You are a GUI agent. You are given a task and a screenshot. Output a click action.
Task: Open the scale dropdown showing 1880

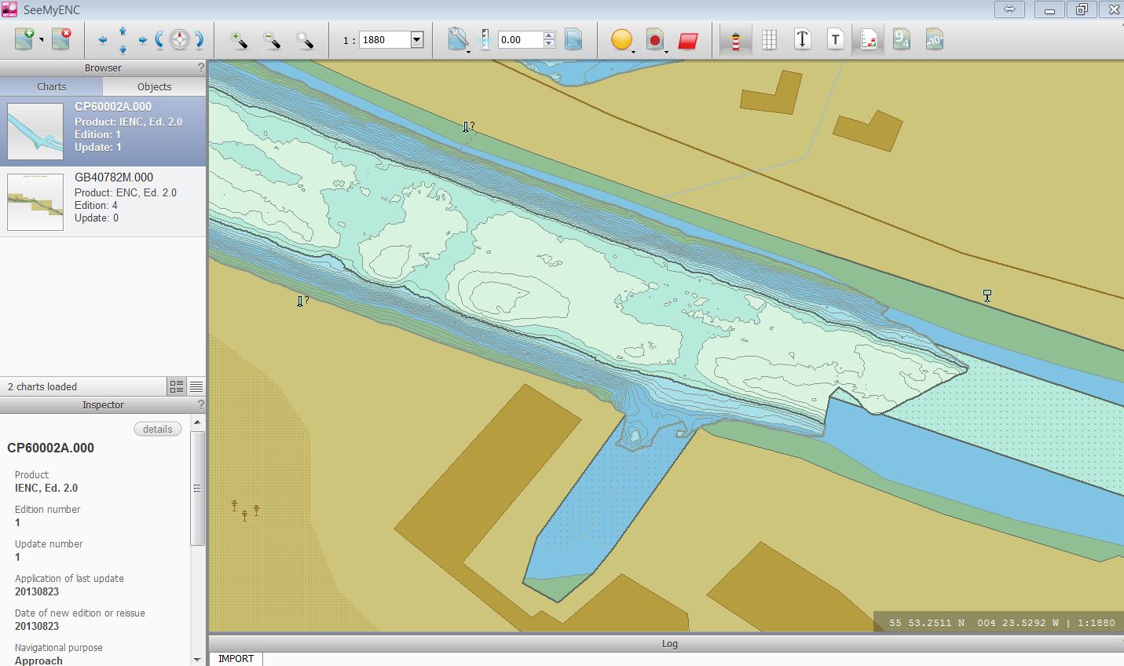pos(417,40)
